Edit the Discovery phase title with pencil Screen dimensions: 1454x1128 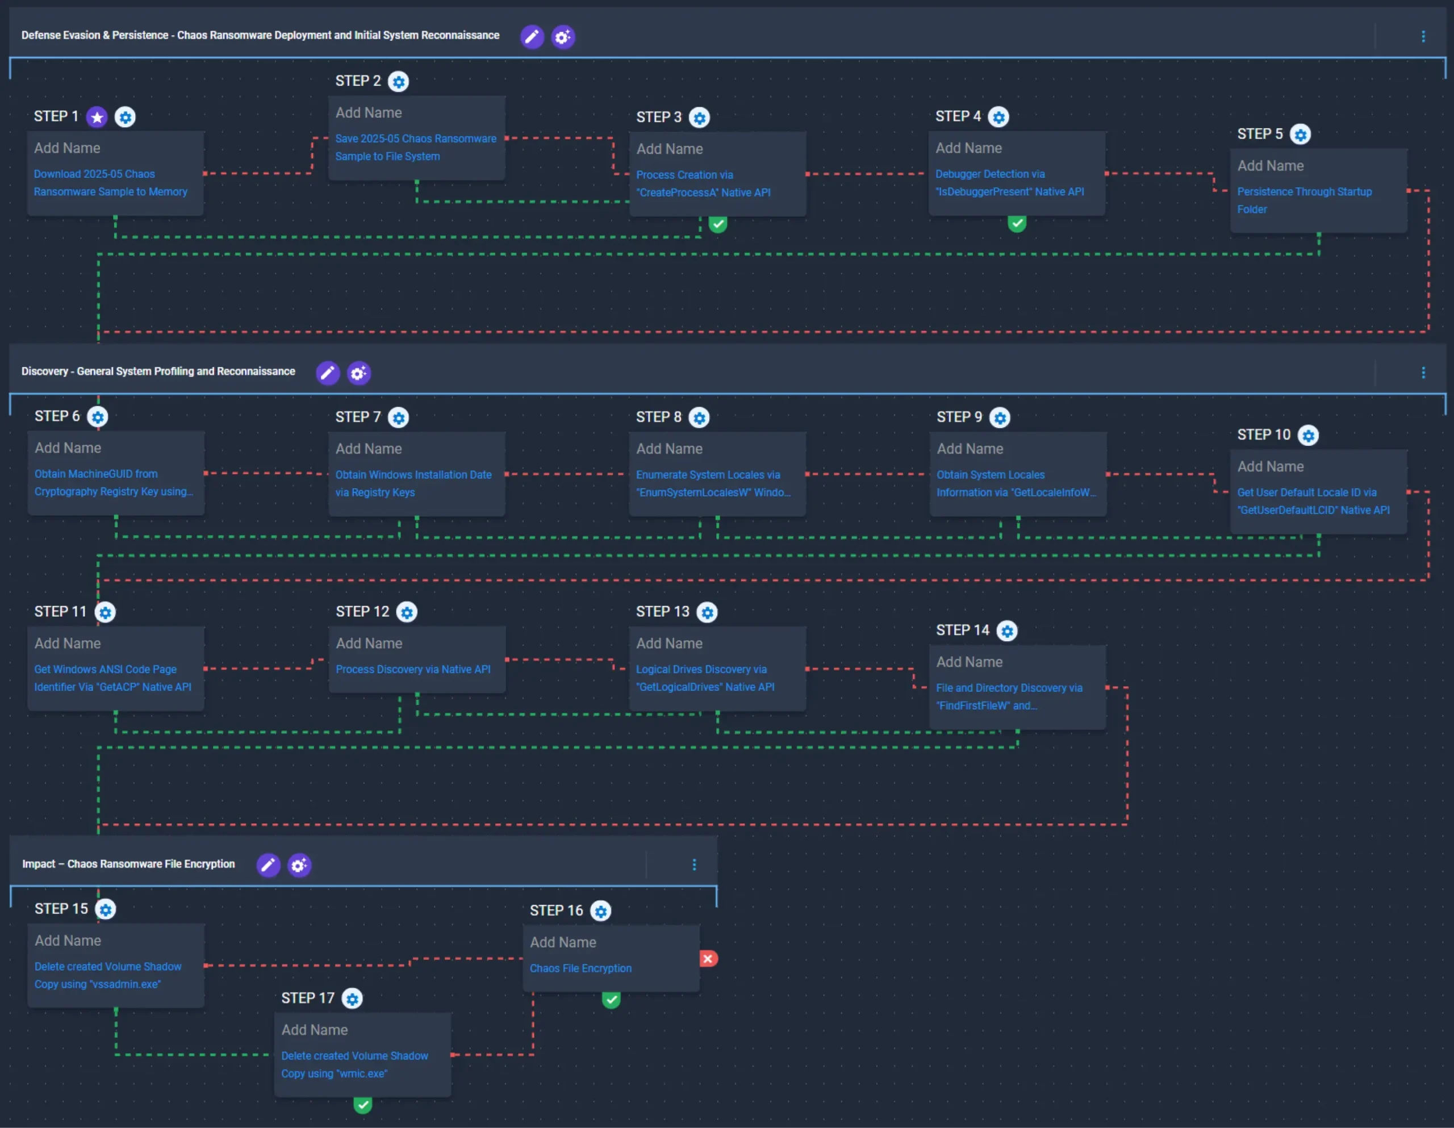pos(328,373)
